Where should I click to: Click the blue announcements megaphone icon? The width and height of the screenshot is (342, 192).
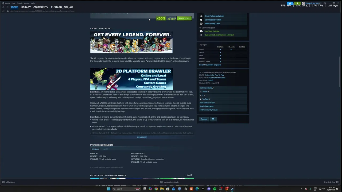[x=290, y=3]
